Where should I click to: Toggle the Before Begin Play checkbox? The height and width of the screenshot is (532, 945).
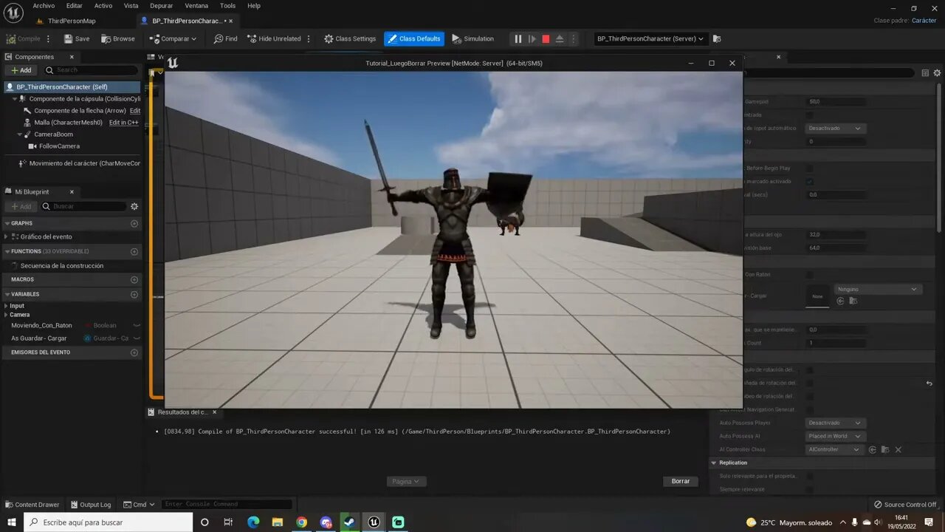pos(810,168)
